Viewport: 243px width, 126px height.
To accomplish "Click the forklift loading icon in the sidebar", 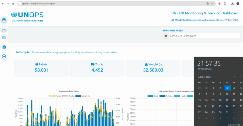I will tap(4, 29).
